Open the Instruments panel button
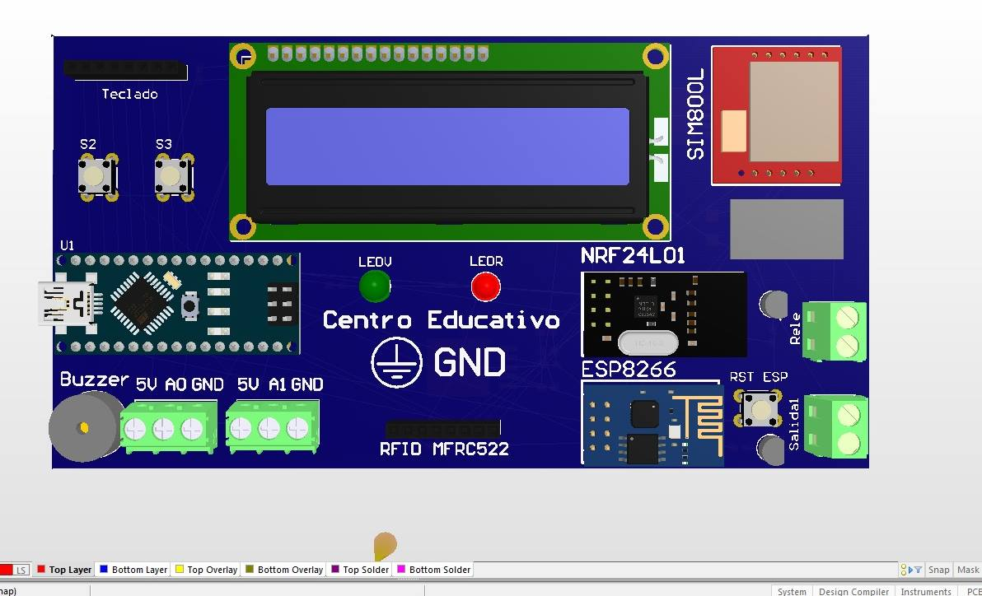 tap(926, 591)
